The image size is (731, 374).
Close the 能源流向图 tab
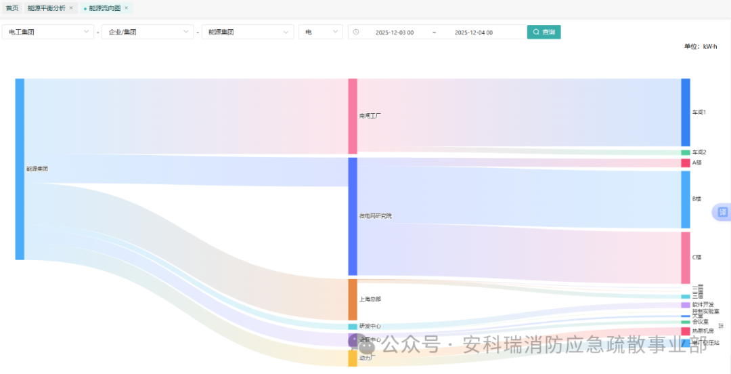[126, 8]
